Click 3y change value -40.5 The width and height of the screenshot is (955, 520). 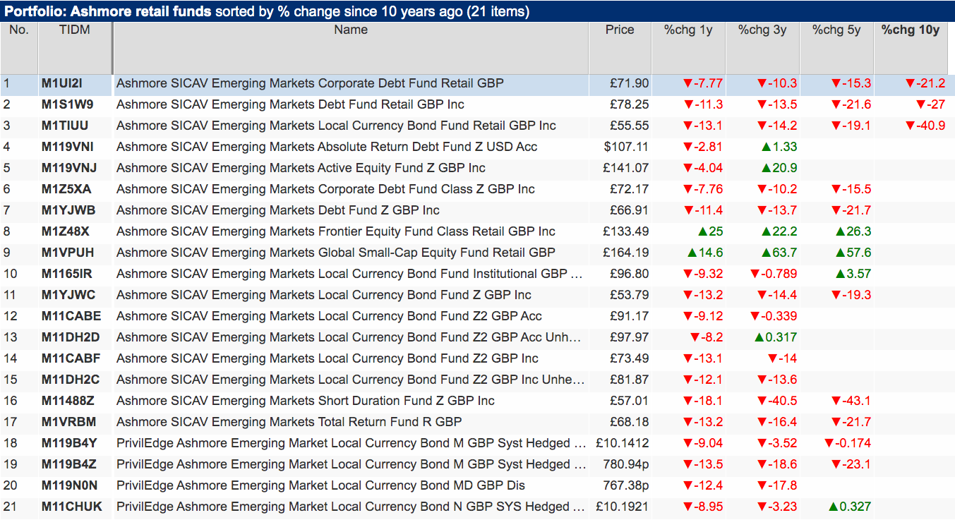(x=776, y=401)
